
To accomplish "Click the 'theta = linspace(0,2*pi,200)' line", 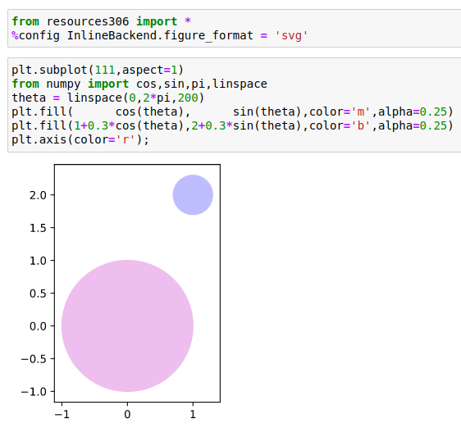I will tap(108, 98).
